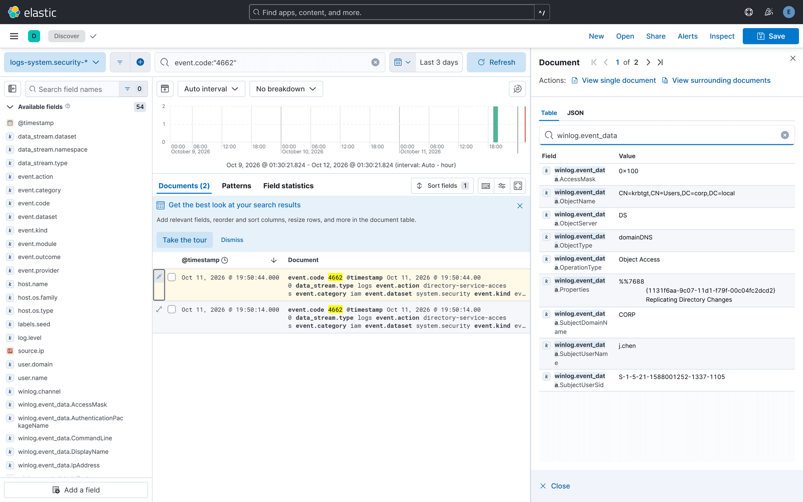
Task: Switch to the JSON tab in the flyout
Action: (575, 113)
